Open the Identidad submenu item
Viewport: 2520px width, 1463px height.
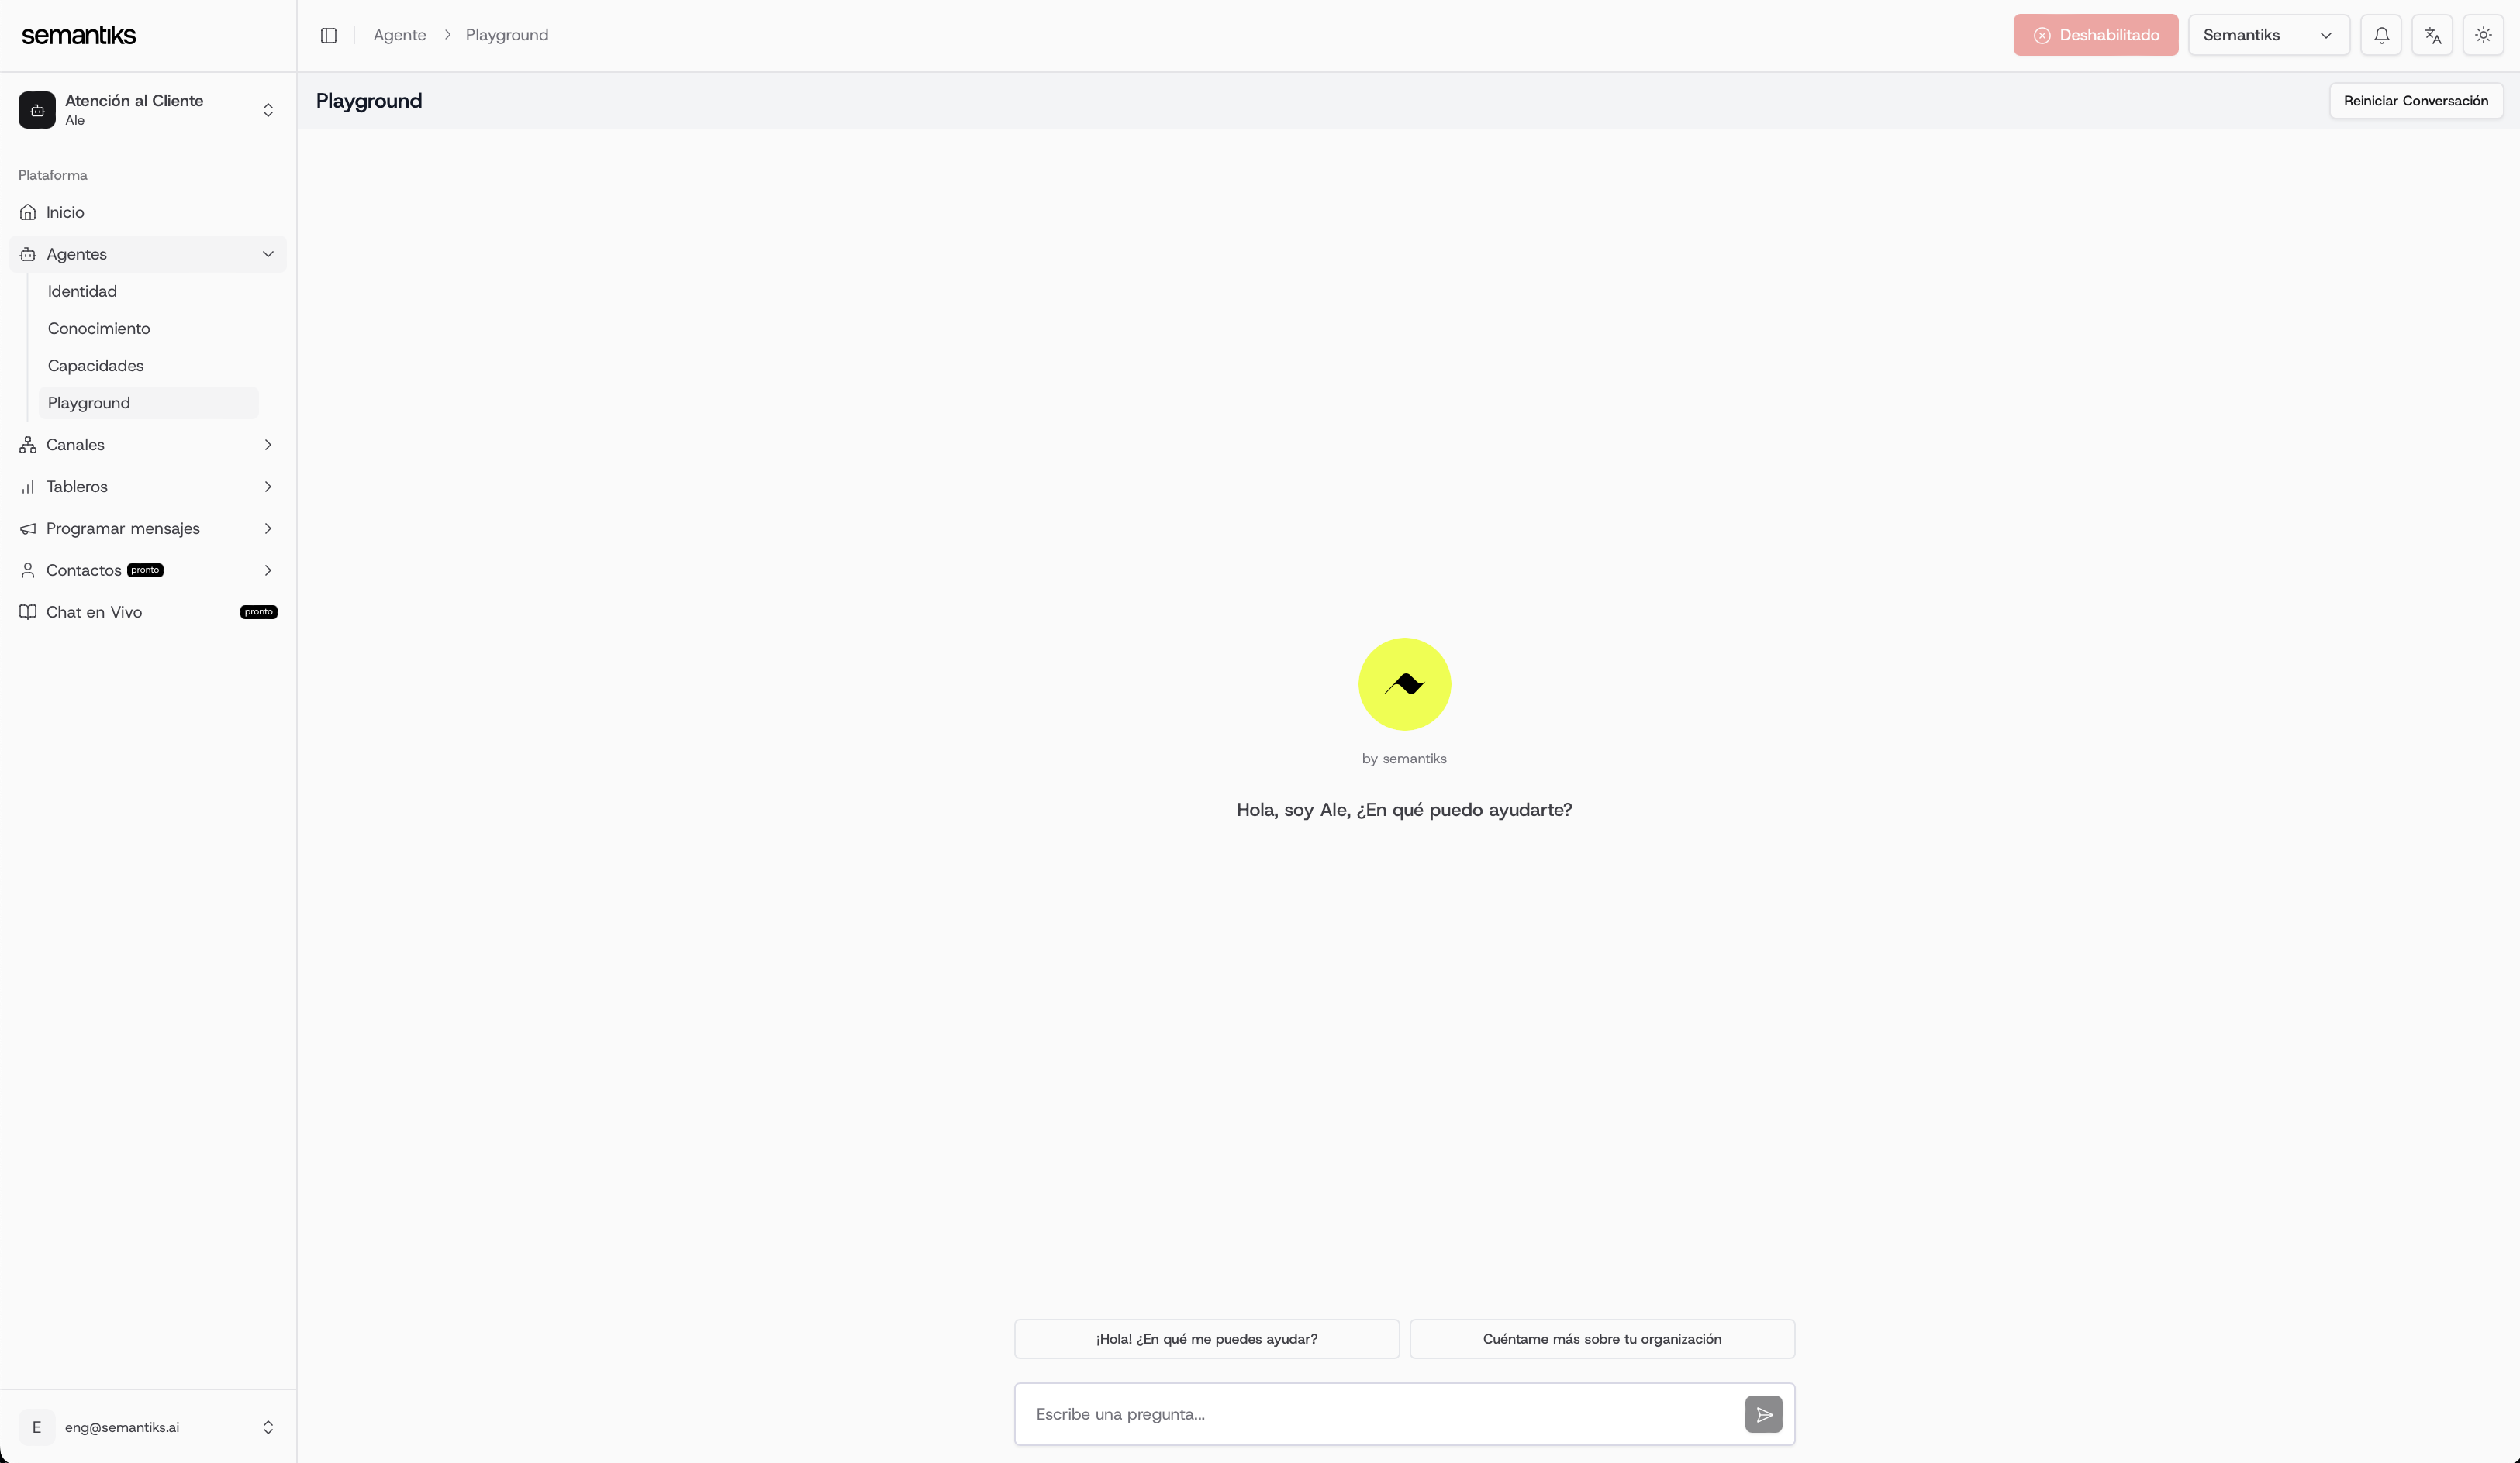tap(82, 291)
